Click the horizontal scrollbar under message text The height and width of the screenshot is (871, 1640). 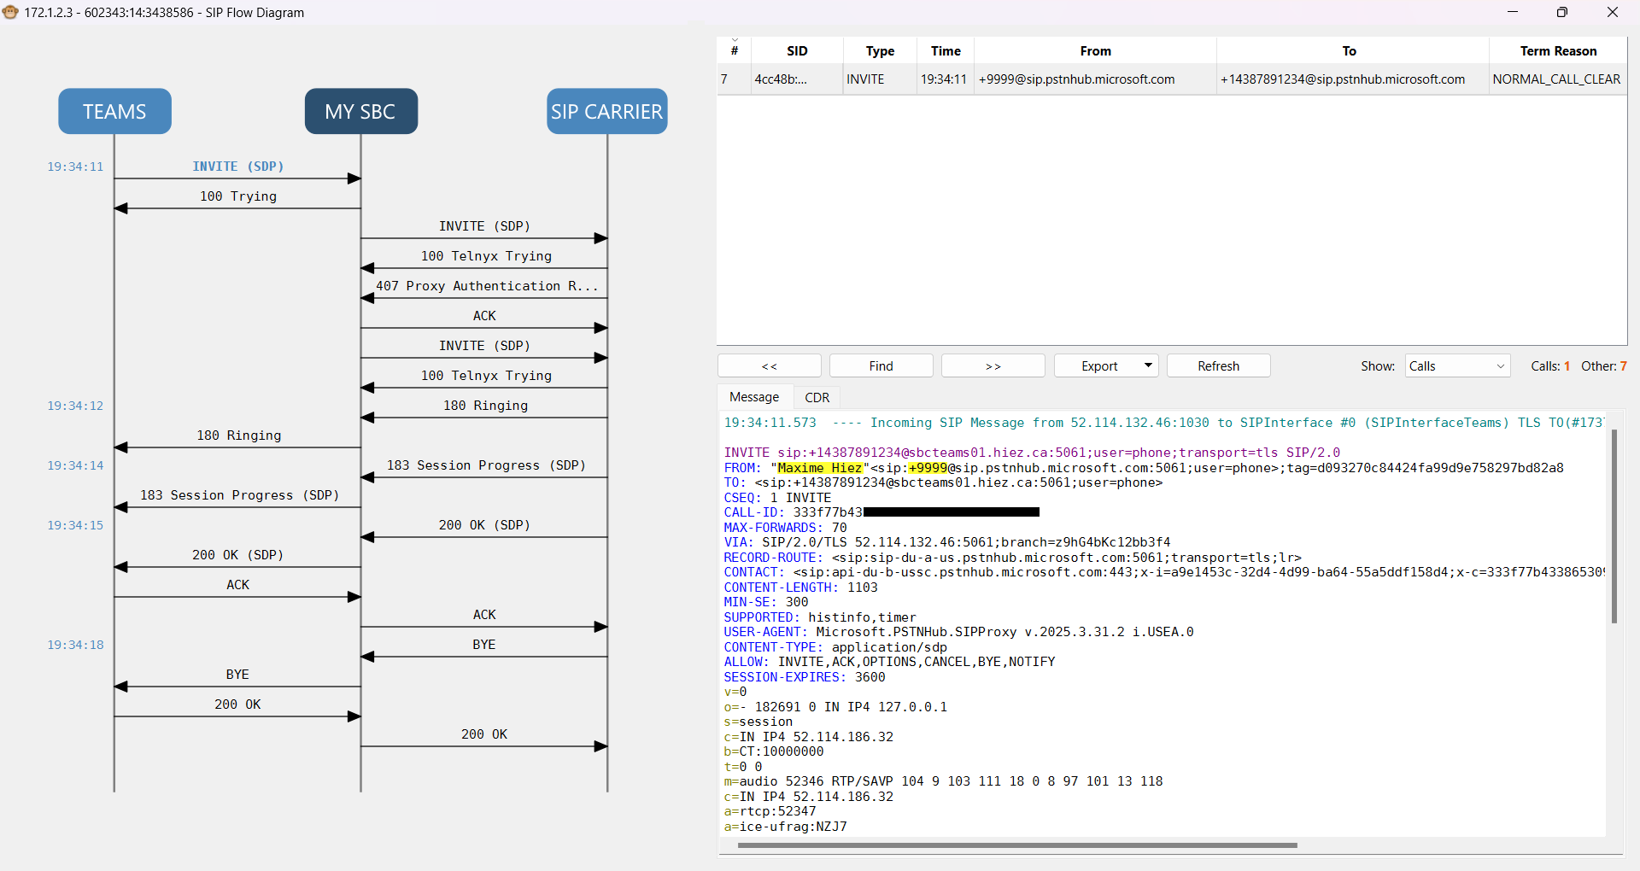[x=1016, y=845]
